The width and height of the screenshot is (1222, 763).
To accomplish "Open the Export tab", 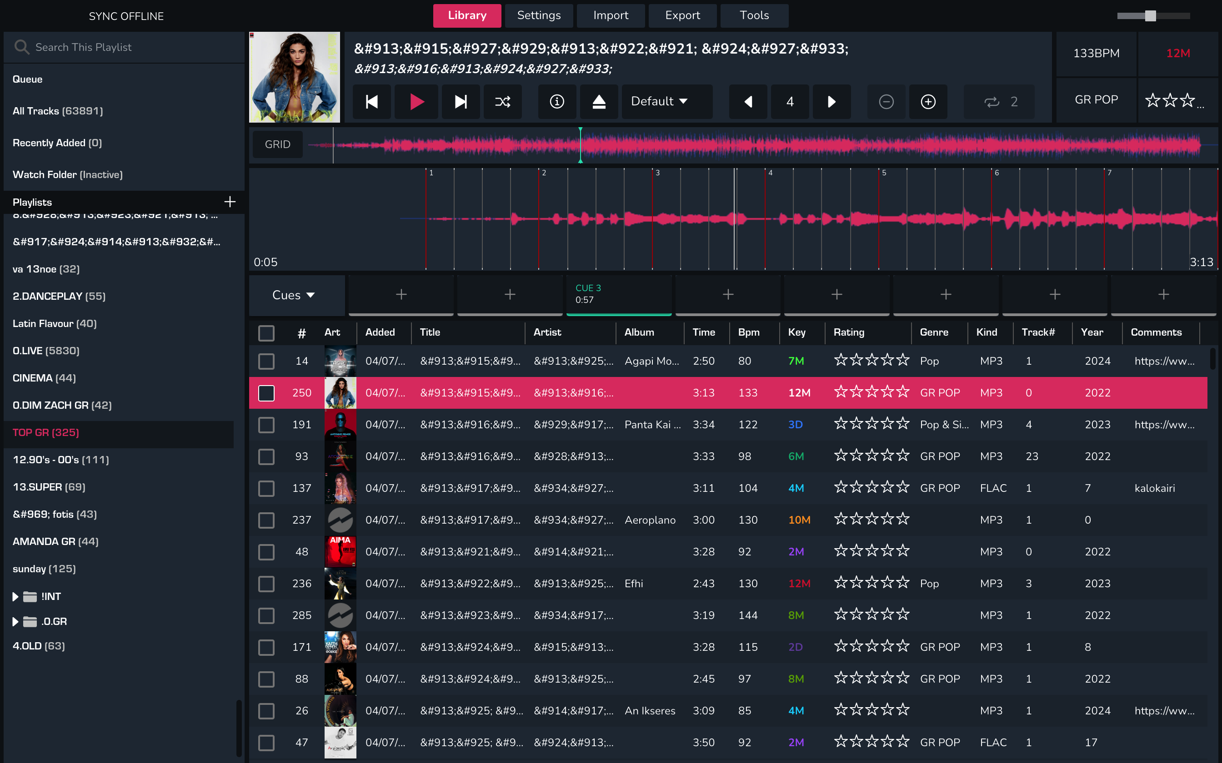I will tap(682, 15).
